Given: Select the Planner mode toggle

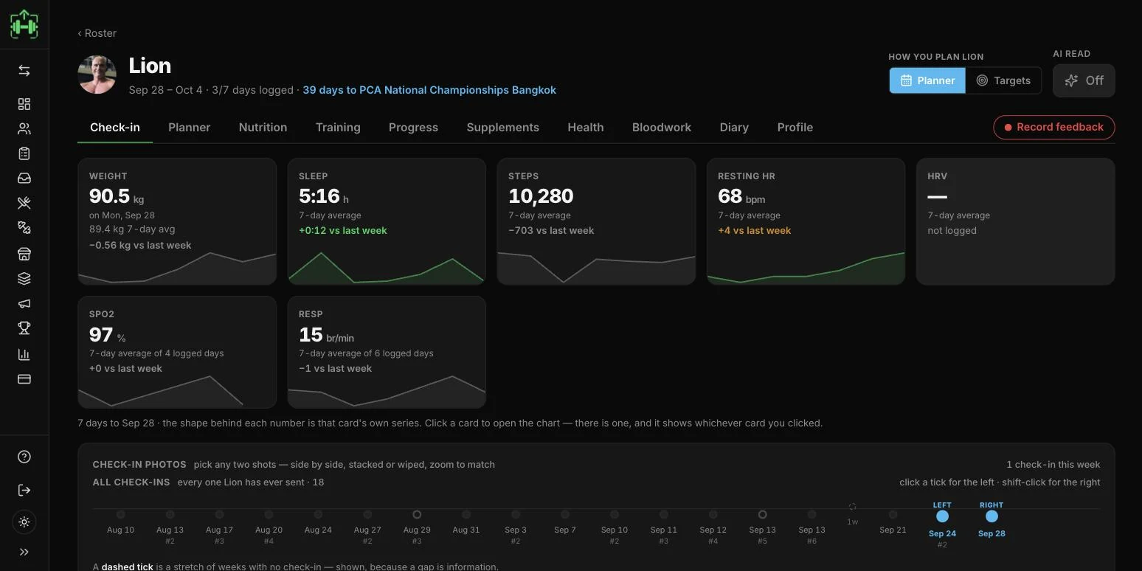Looking at the screenshot, I should (x=927, y=80).
